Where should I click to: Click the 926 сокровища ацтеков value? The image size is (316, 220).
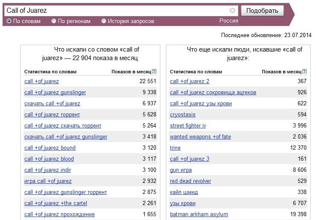[x=302, y=92]
